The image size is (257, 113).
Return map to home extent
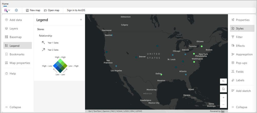coord(223,89)
